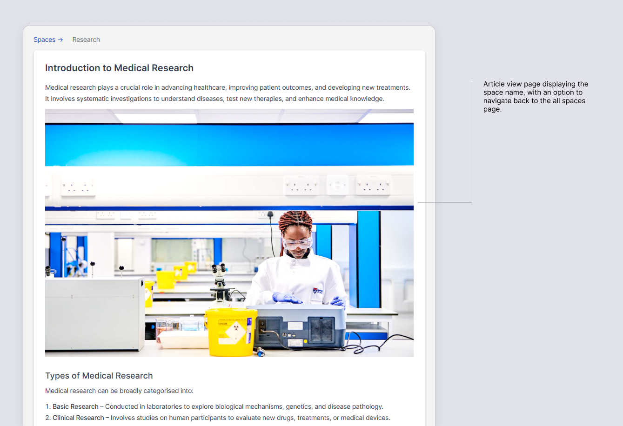Click the numbered list marker 1
Screen dimensions: 623x426
click(x=48, y=406)
